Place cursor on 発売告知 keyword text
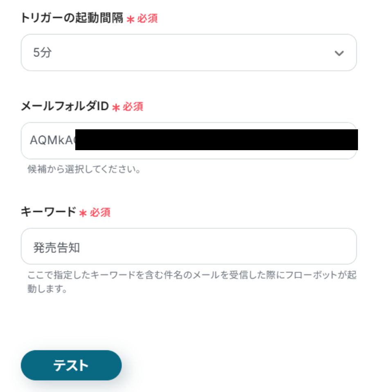 click(x=56, y=247)
